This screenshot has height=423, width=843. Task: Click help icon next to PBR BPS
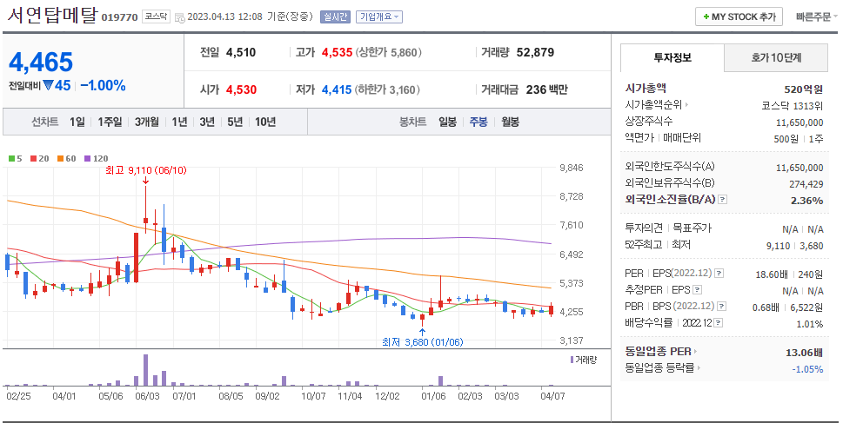[x=721, y=307]
